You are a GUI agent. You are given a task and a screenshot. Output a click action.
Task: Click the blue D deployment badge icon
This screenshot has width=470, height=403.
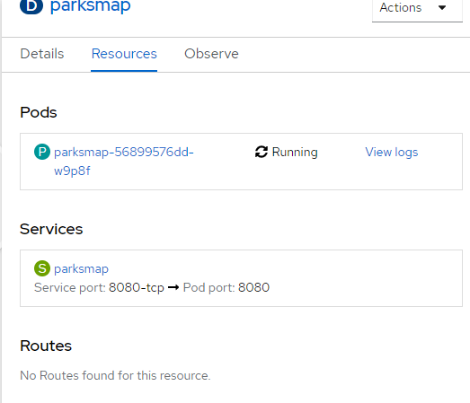tap(31, 5)
